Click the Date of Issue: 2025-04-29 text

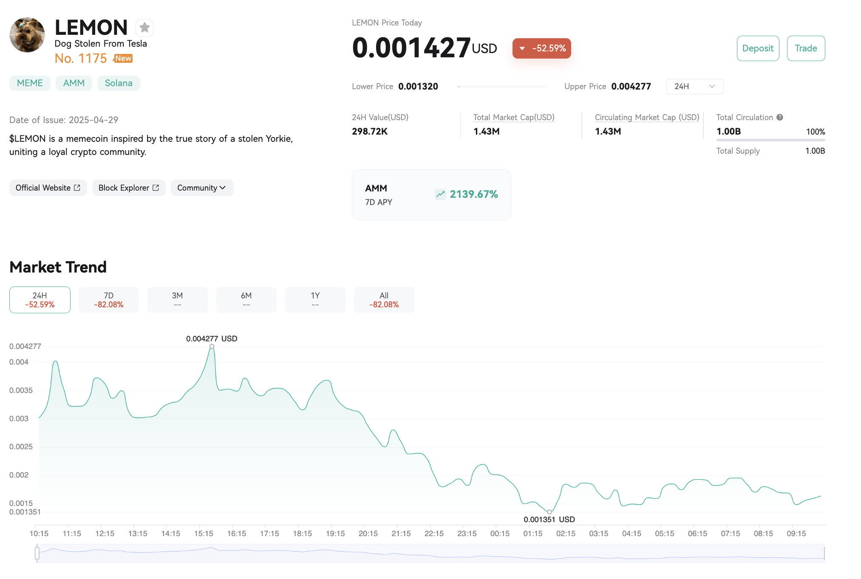[x=64, y=120]
